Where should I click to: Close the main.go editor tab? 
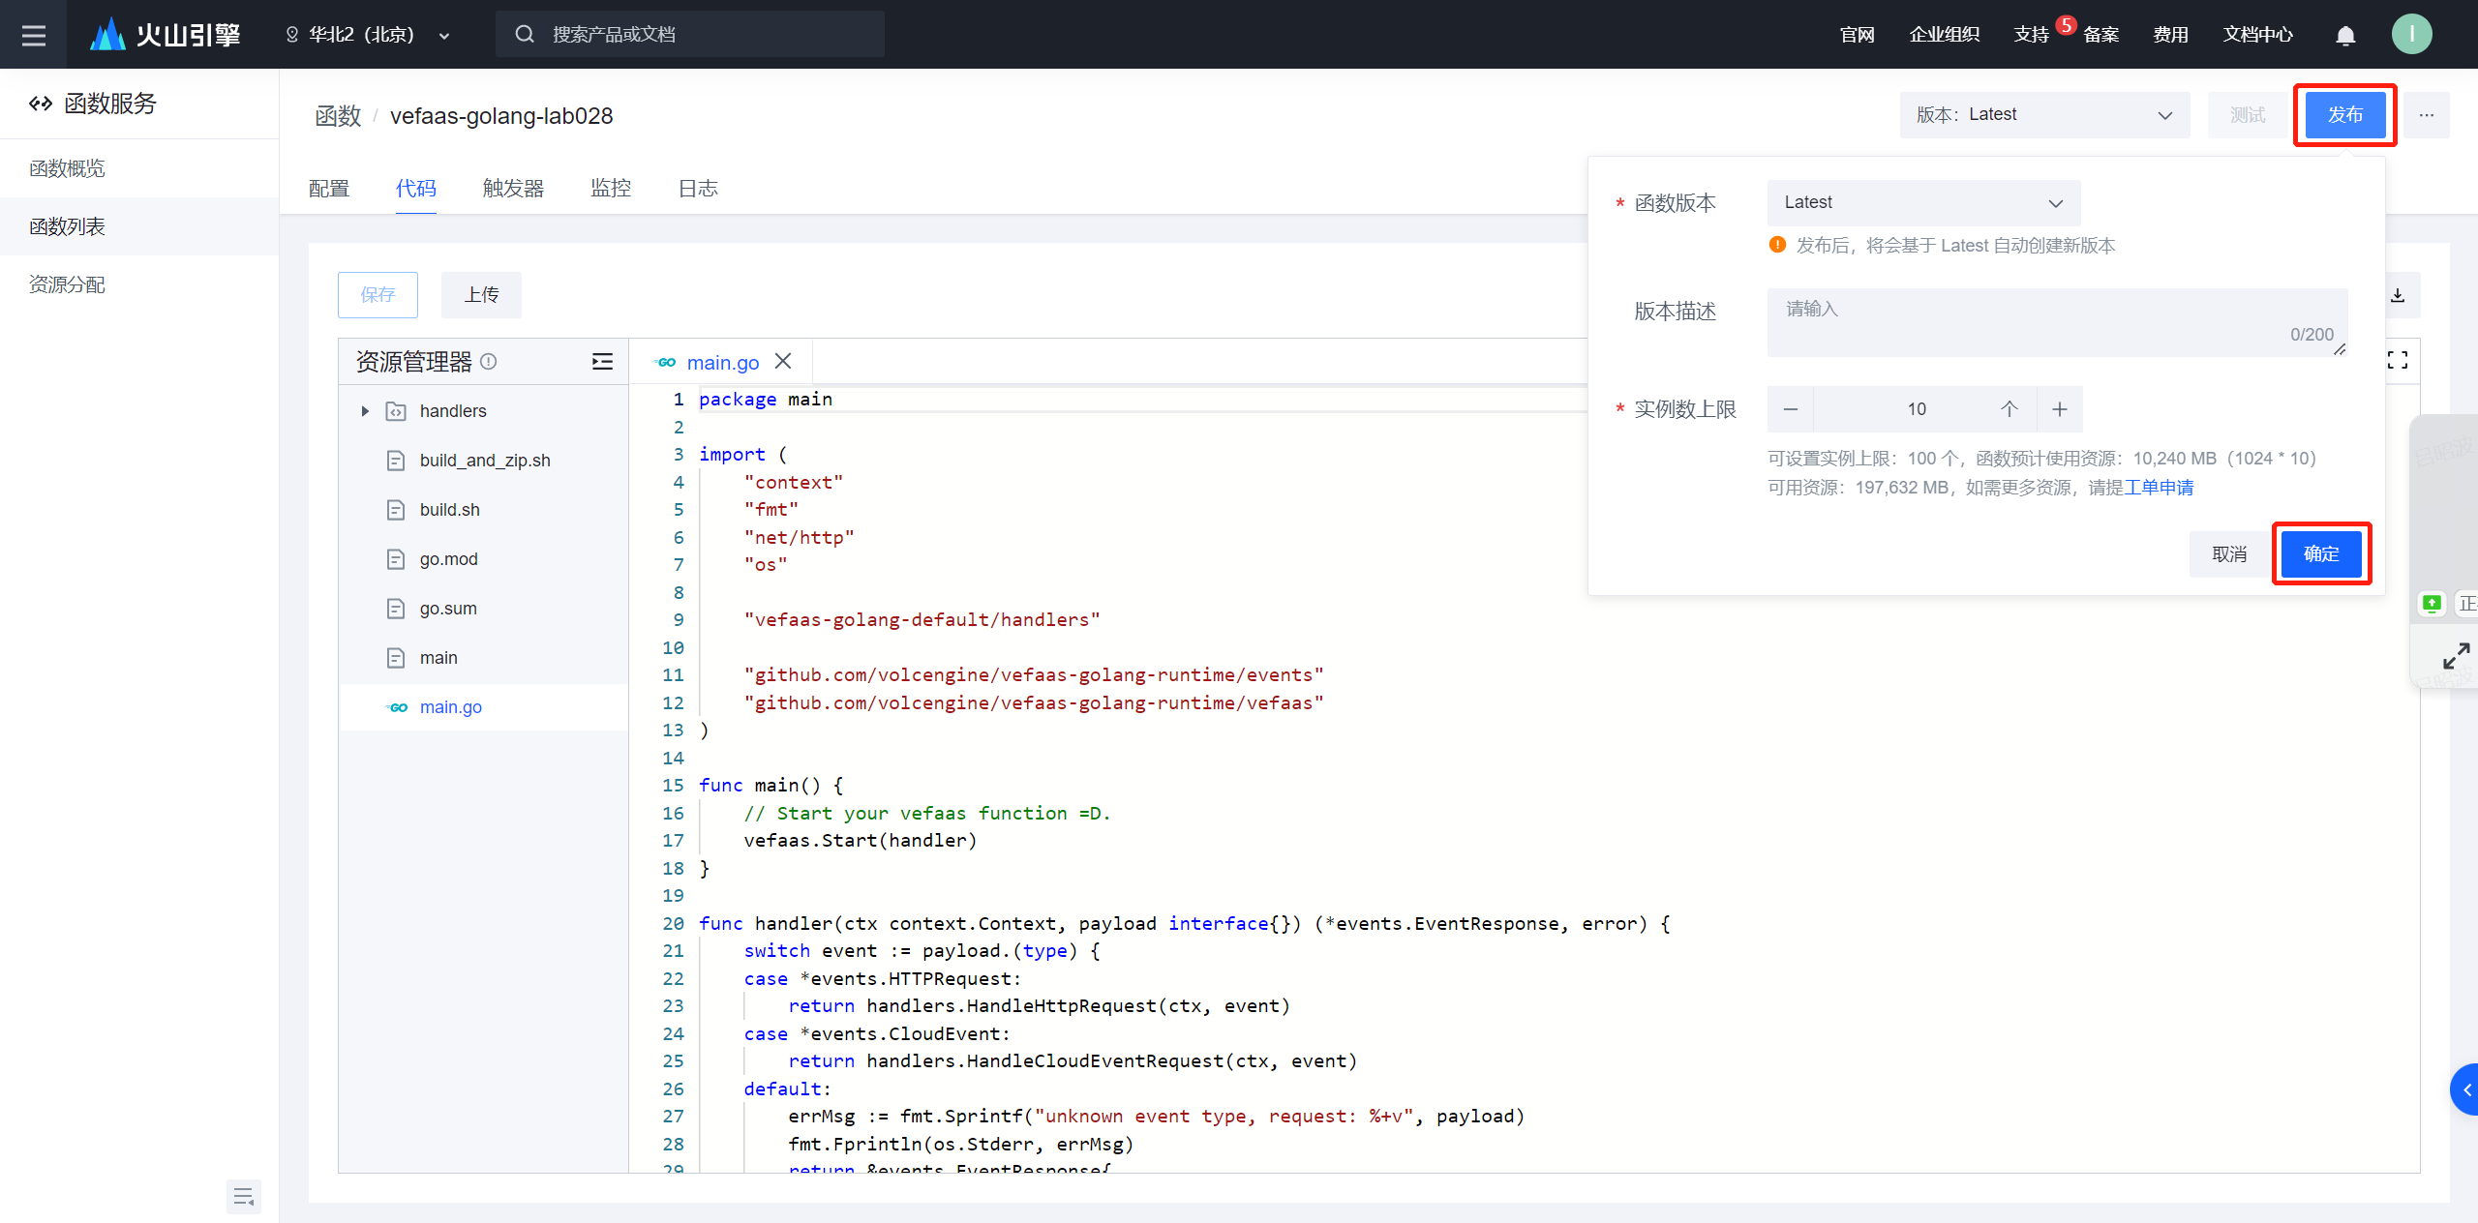[x=783, y=362]
